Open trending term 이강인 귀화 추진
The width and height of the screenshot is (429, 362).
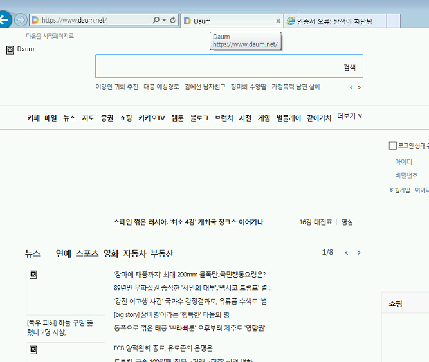coord(117,87)
